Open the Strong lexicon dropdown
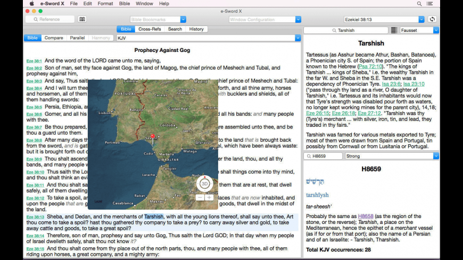The image size is (463, 260). coord(436,156)
